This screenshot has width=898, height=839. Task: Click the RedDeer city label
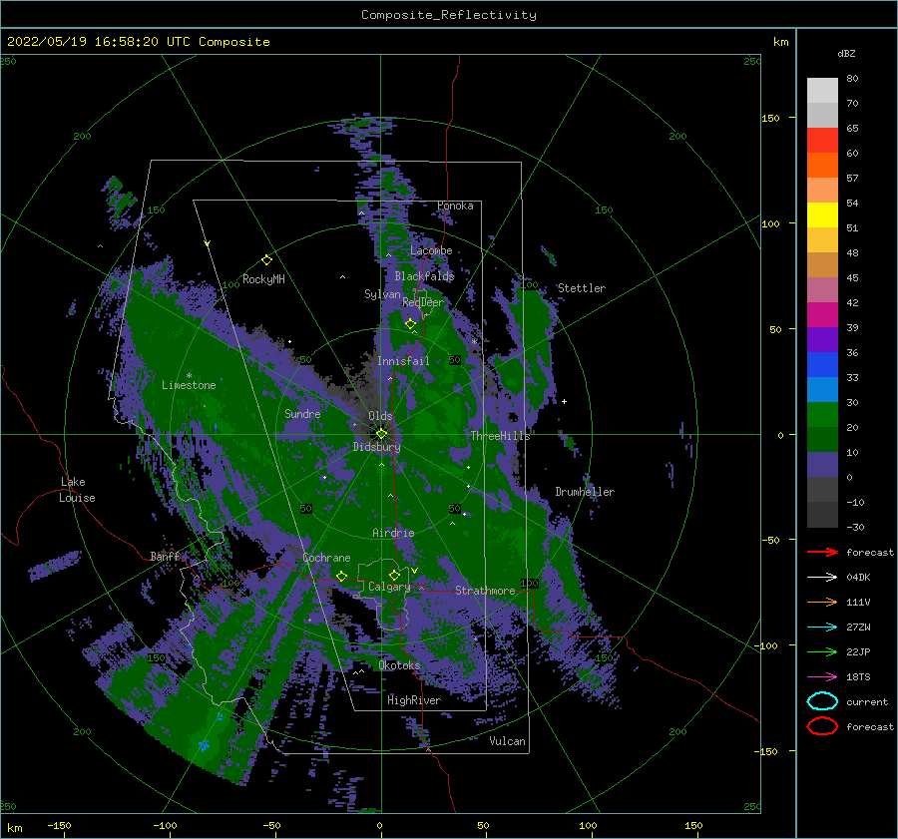423,302
